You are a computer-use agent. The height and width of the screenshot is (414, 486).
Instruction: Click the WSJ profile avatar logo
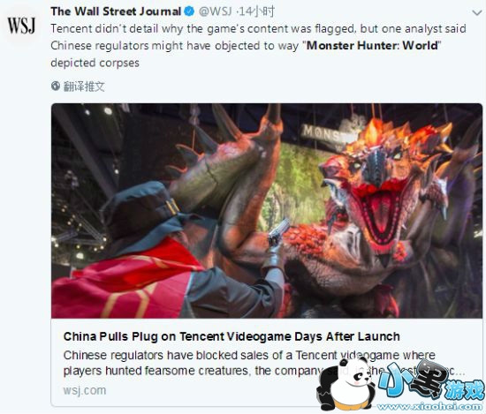point(21,25)
